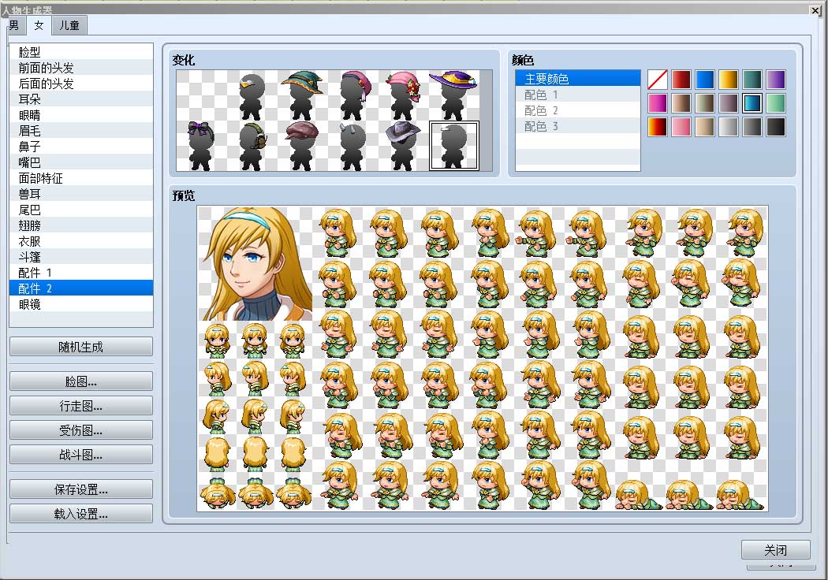Viewport: 828px width, 580px height.
Task: Select 配件 2 in the parts list
Action: click(x=81, y=288)
